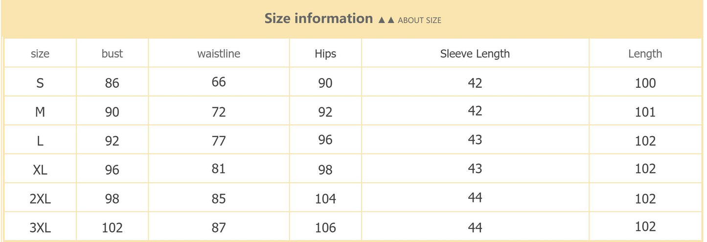Select sleeve length 43 in XL row
The width and height of the screenshot is (707, 242).
pyautogui.click(x=475, y=169)
